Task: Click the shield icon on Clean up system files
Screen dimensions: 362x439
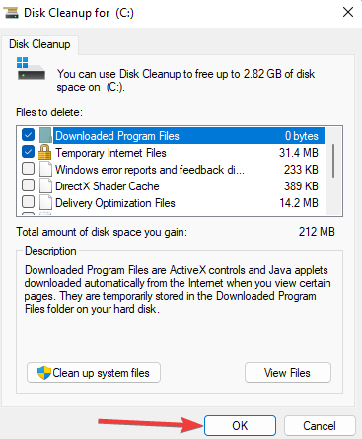Action: tap(44, 373)
